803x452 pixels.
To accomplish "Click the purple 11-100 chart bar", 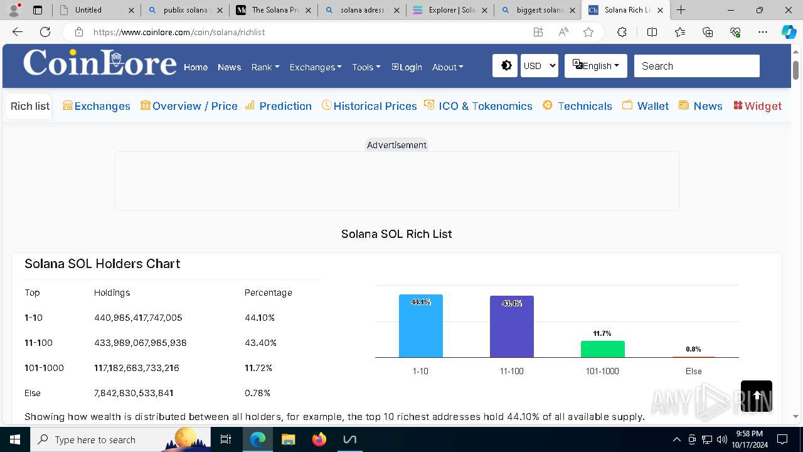I will [512, 326].
